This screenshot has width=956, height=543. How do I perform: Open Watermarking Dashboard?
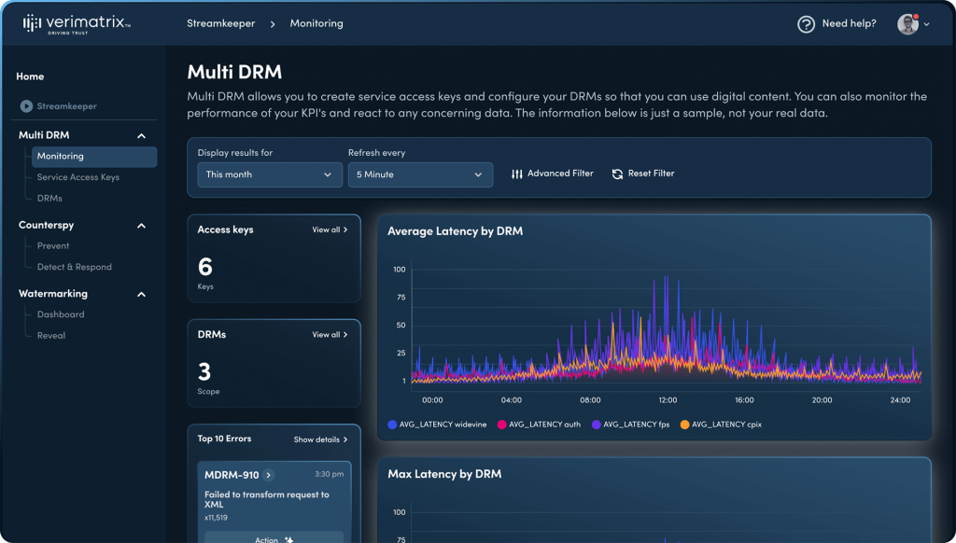coord(61,314)
